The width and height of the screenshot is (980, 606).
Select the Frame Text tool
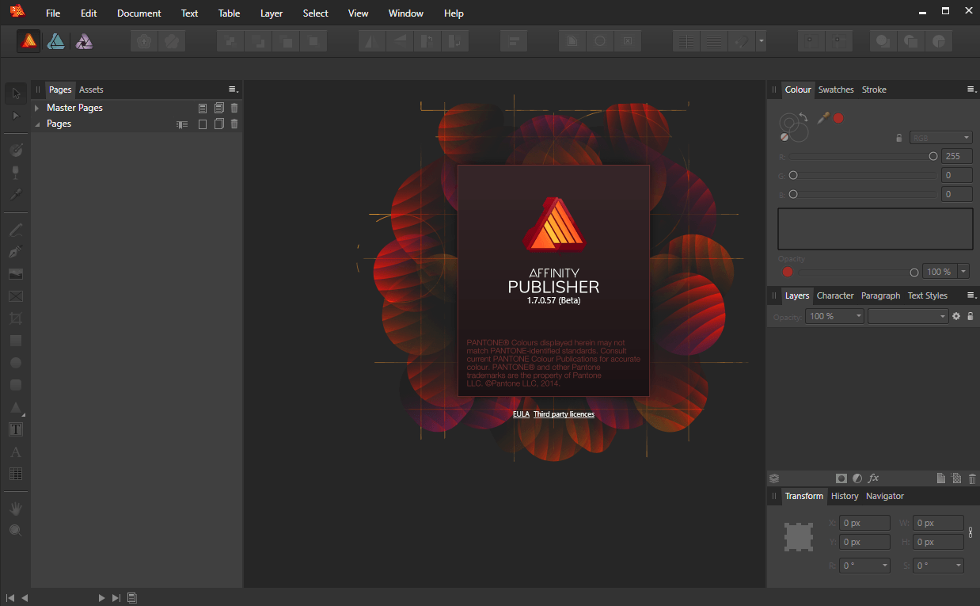[x=16, y=429]
